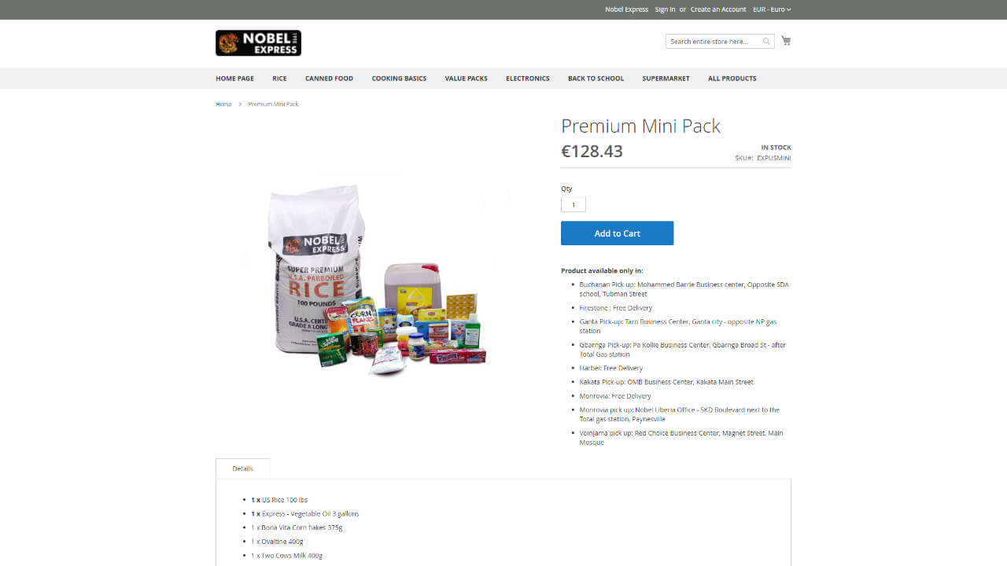
Task: Show the Details tab
Action: tap(242, 469)
